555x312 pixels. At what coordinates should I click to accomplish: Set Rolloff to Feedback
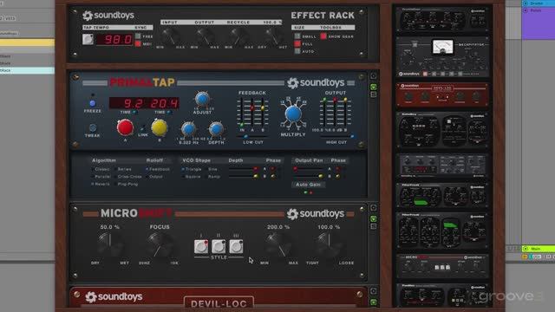click(x=158, y=169)
